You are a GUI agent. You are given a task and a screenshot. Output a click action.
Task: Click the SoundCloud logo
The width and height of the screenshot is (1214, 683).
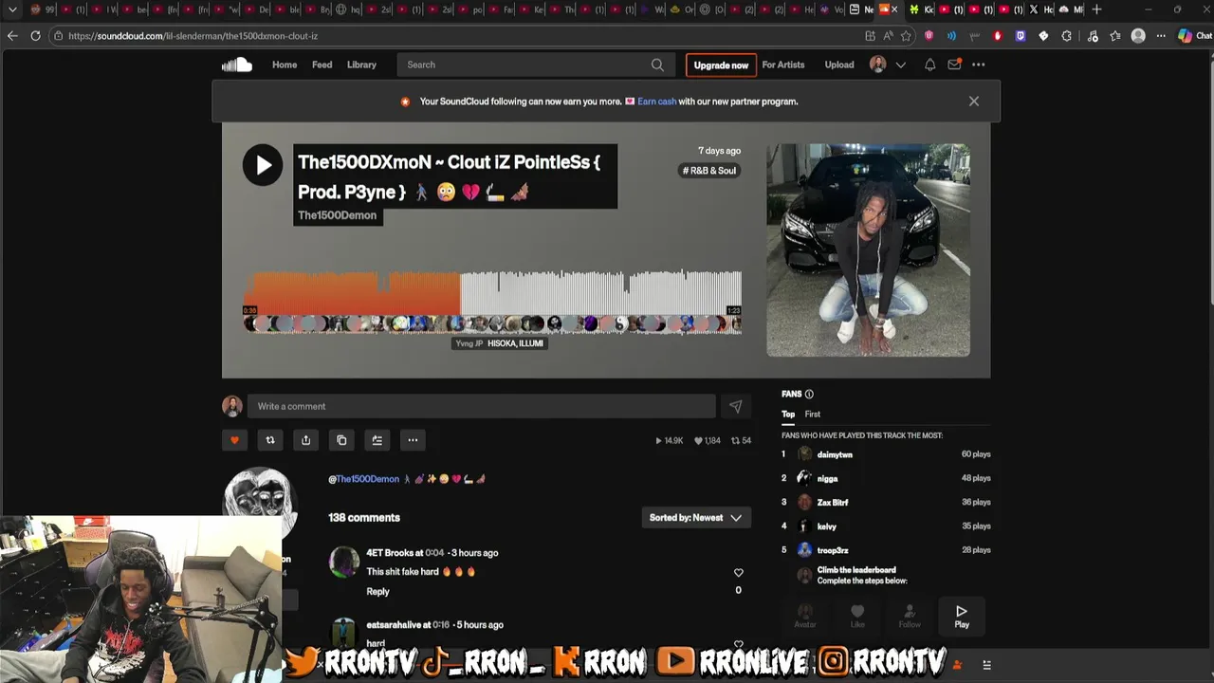coord(237,65)
